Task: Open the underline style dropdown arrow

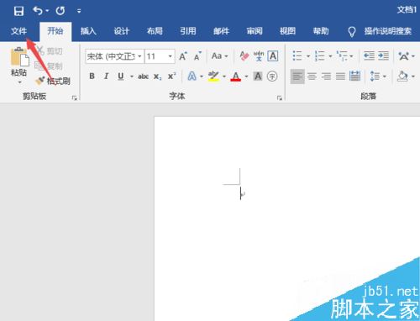Action: tap(131, 76)
